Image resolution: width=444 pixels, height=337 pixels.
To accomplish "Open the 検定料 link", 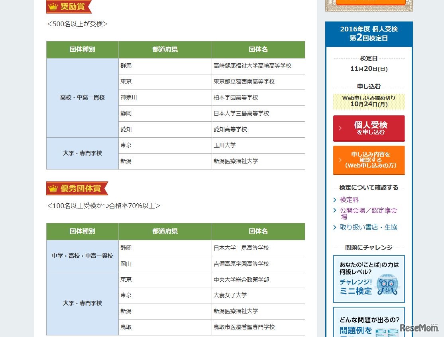I will coord(349,200).
